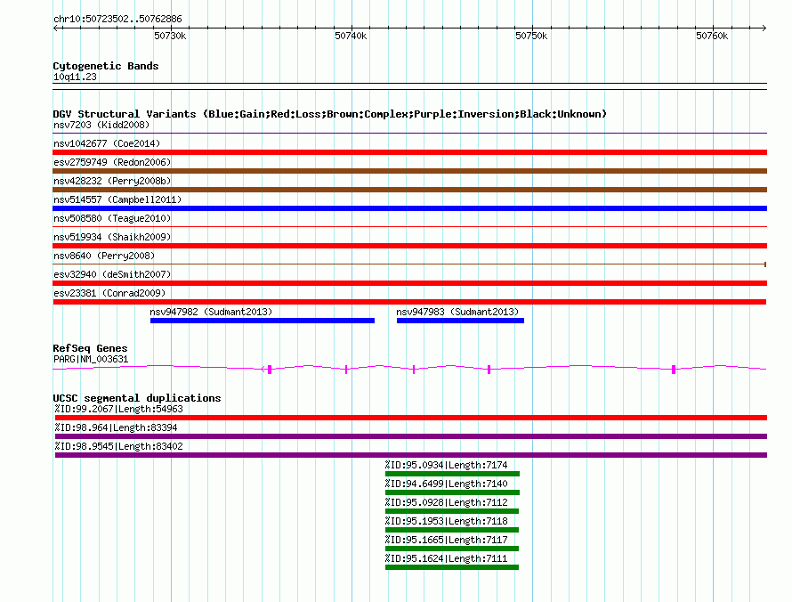Click the green %ID:95.1665 duplication bar

point(451,549)
